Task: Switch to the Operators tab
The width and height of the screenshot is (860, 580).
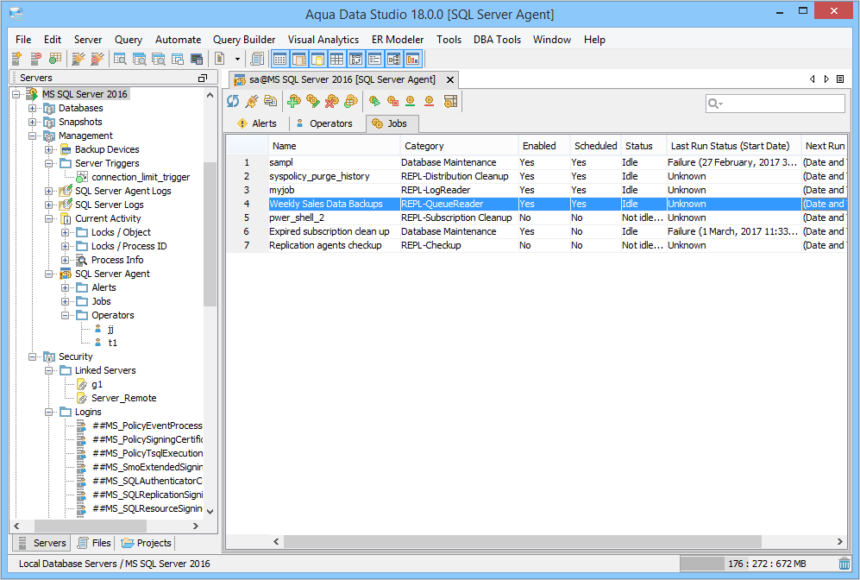Action: pos(324,123)
